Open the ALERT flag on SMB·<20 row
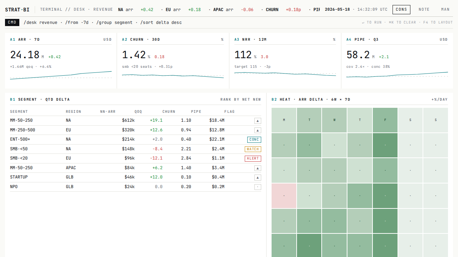The width and height of the screenshot is (458, 257). [253, 158]
